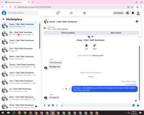The height and width of the screenshot is (115, 144).
Task: Click the More options button
Action: coord(116,33)
